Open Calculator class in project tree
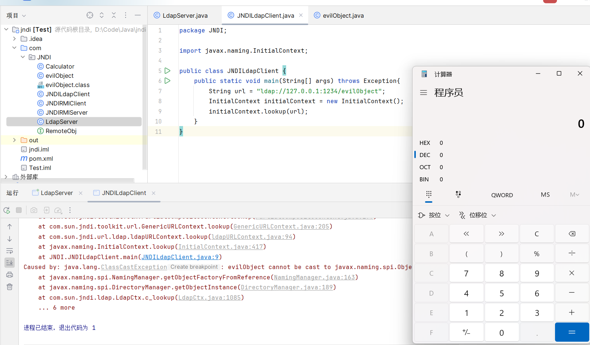The height and width of the screenshot is (345, 590). [60, 66]
